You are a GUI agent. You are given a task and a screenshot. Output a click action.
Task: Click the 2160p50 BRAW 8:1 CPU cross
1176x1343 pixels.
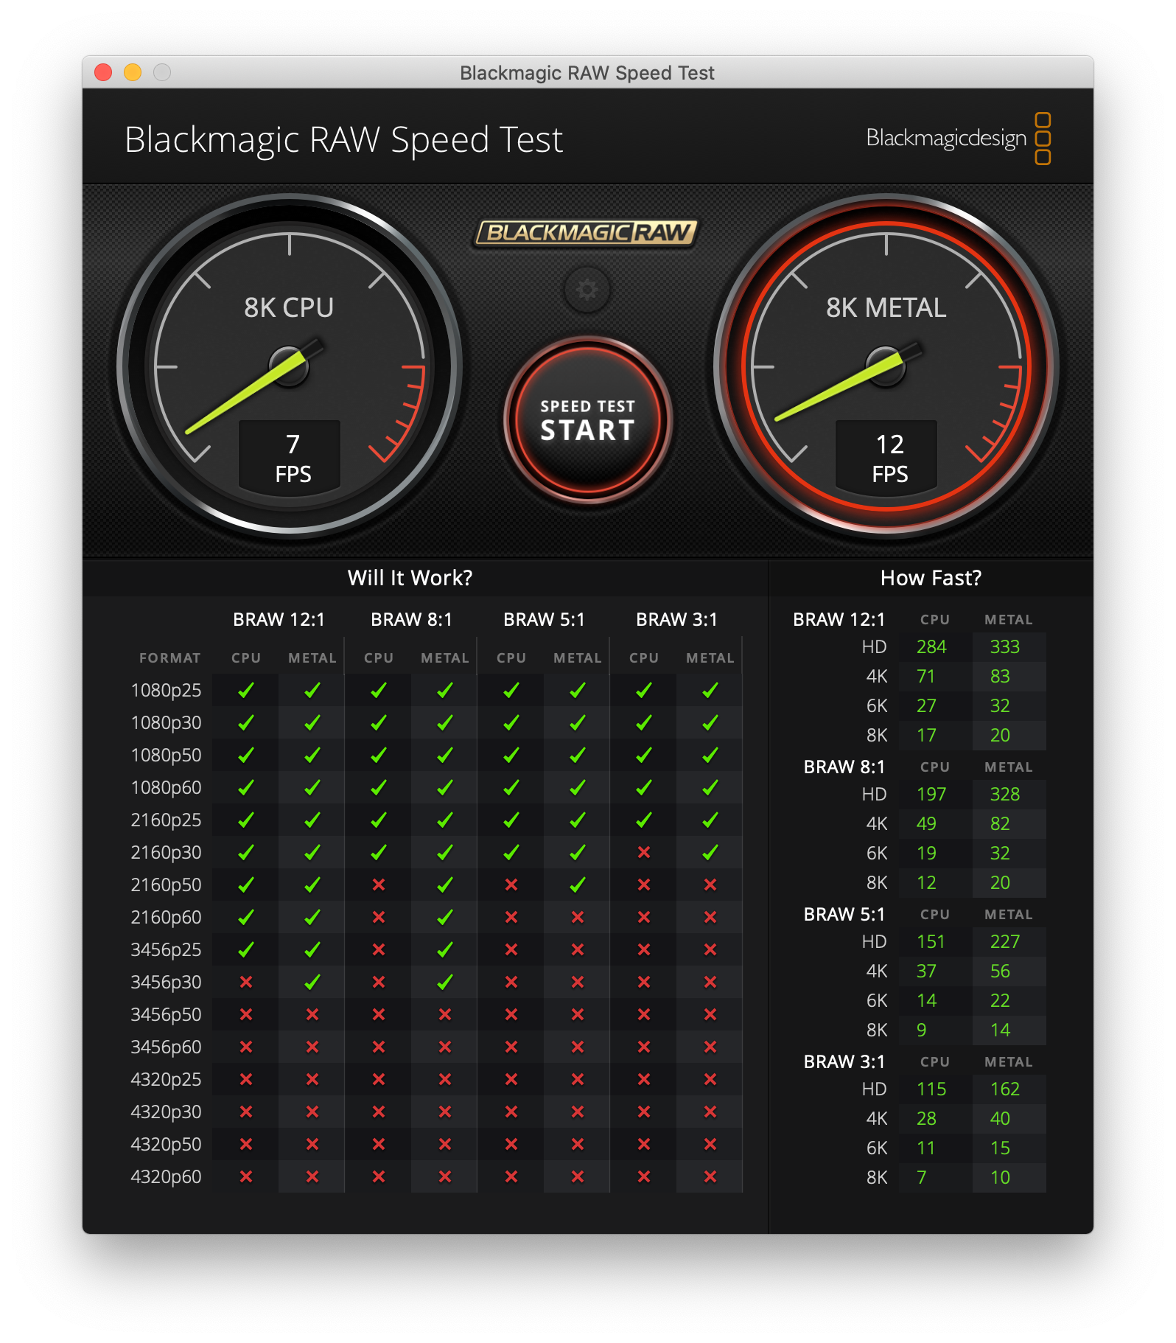tap(379, 885)
